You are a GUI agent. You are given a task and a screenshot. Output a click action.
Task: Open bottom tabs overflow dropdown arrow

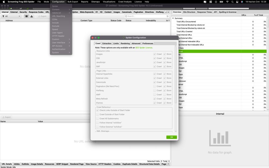click(168, 164)
